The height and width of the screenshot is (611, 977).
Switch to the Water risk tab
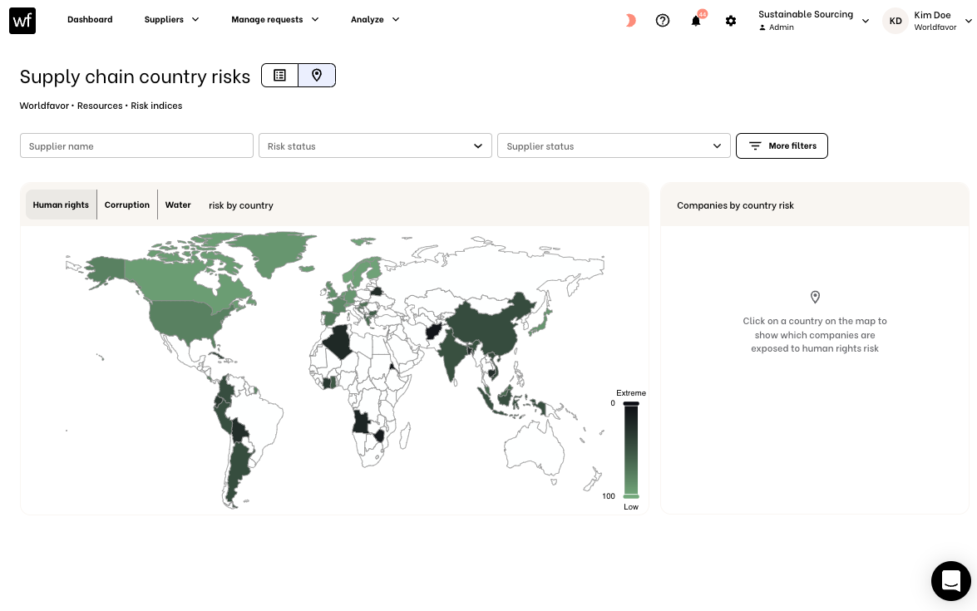pos(178,204)
